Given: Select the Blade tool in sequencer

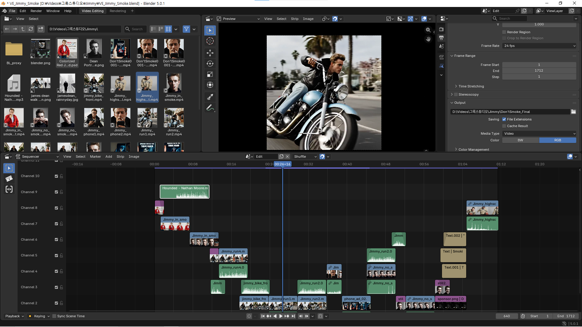Looking at the screenshot, I should (9, 179).
